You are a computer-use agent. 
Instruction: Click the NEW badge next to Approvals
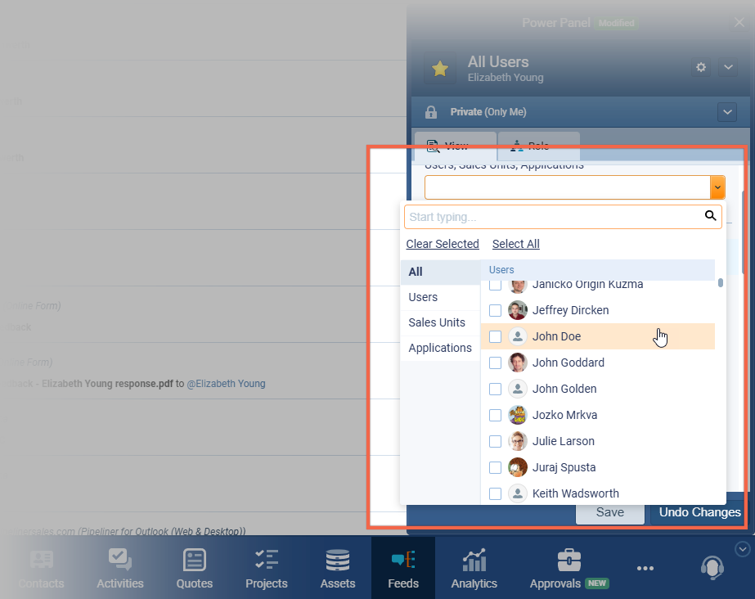coord(597,583)
